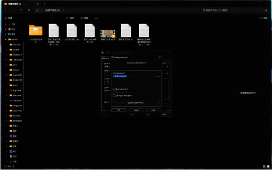272x170 pixels.
Task: Open the 查看 view menu
Action: [x=85, y=18]
